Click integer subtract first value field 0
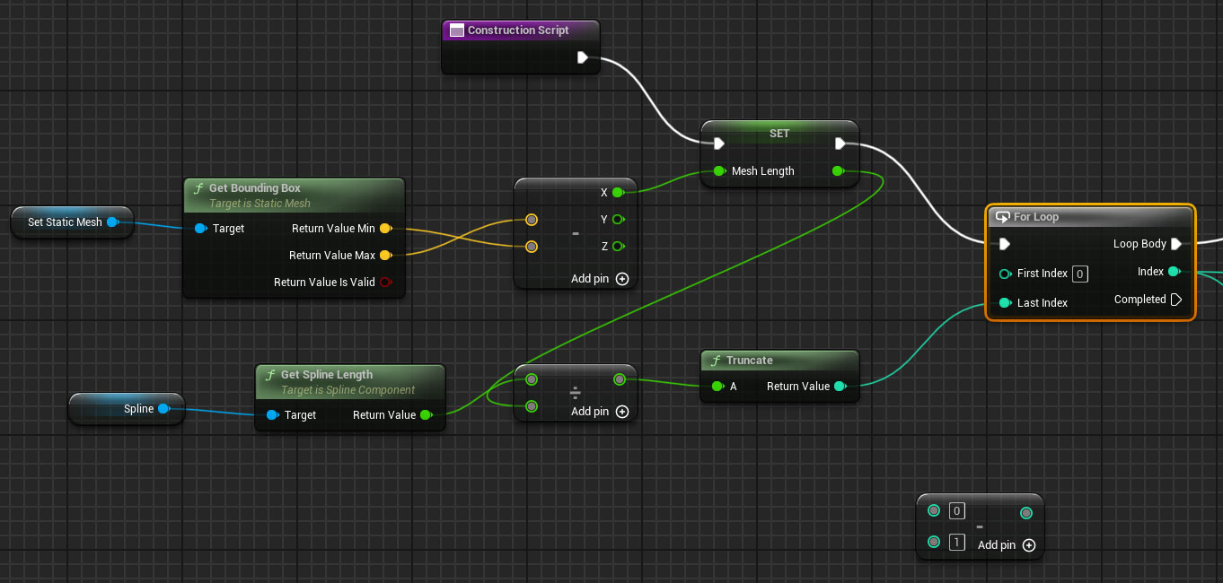 pyautogui.click(x=957, y=510)
